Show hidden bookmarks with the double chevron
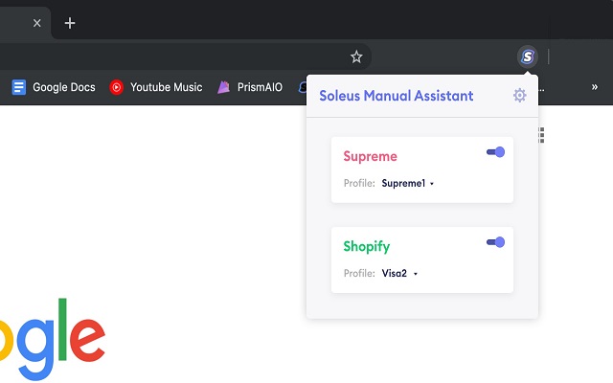This screenshot has width=613, height=383. pyautogui.click(x=594, y=87)
